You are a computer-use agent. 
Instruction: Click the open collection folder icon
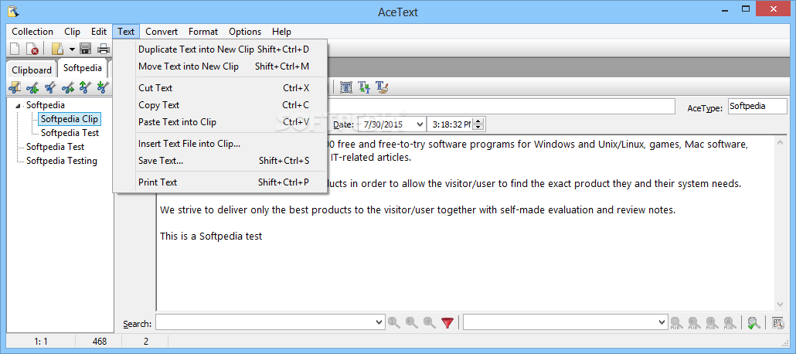point(58,49)
